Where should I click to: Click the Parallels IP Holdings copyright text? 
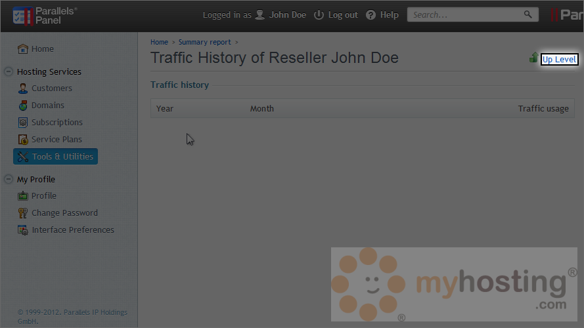pos(73,317)
